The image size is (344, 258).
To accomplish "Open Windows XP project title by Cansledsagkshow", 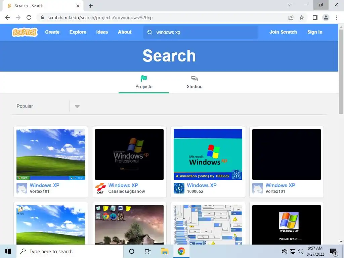I will pos(123,185).
